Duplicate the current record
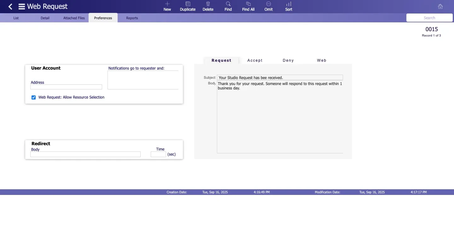Screen dimensions: 454x245 (188, 6)
